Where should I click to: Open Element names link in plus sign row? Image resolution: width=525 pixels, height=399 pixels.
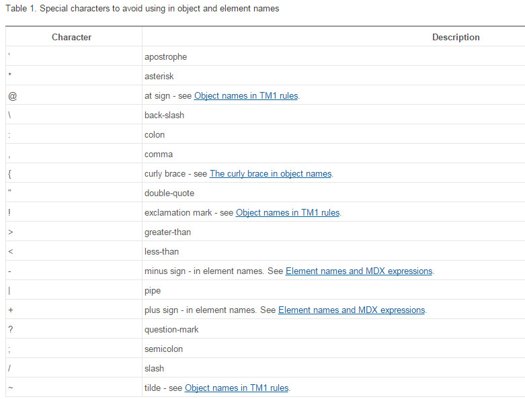point(352,310)
